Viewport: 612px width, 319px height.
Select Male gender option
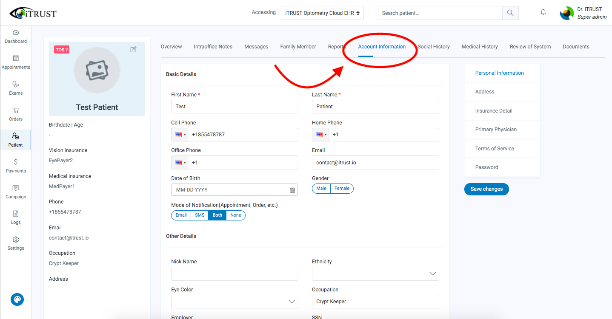coord(321,189)
